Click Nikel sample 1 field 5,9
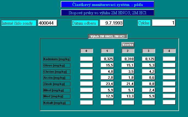The image size is (188, 117). [x=107, y=90]
